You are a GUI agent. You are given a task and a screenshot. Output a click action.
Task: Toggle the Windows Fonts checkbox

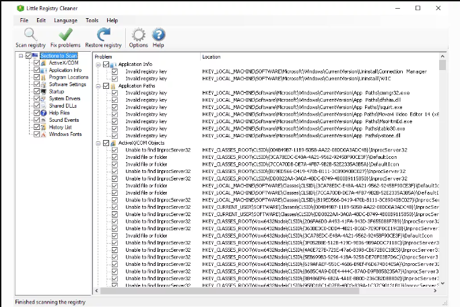point(36,134)
